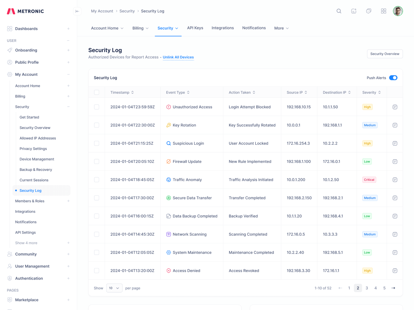Open the notifications panel icon in the header

[x=353, y=11]
